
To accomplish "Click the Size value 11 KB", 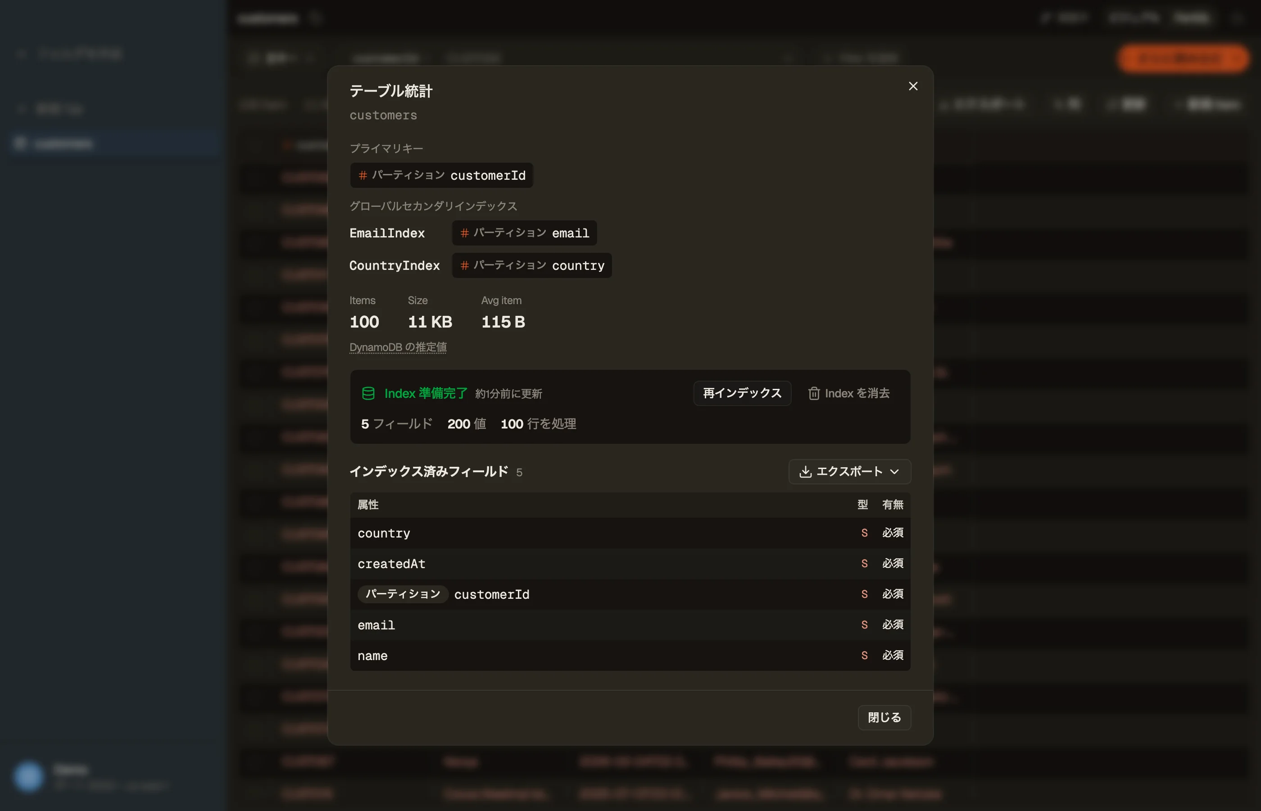I will (430, 322).
